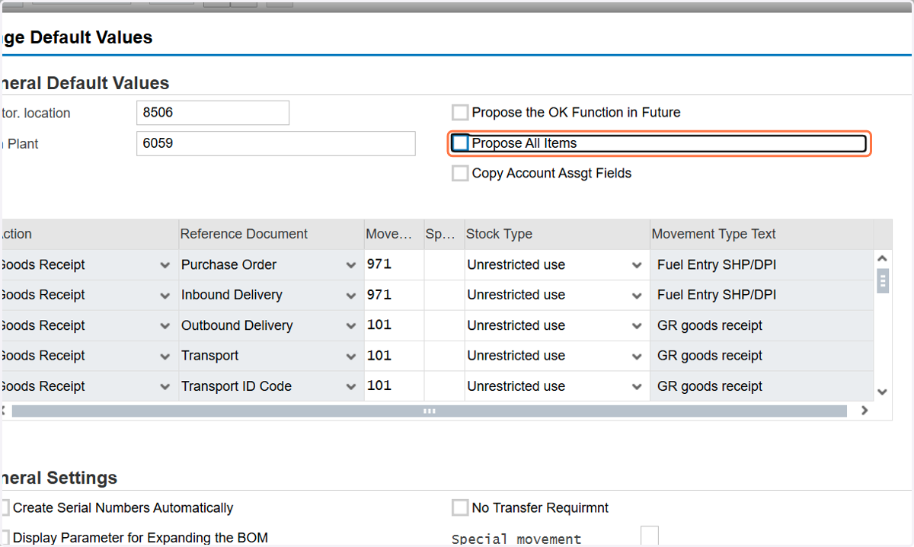The height and width of the screenshot is (547, 914).
Task: Open Action dropdown in Transport row
Action: click(x=165, y=357)
